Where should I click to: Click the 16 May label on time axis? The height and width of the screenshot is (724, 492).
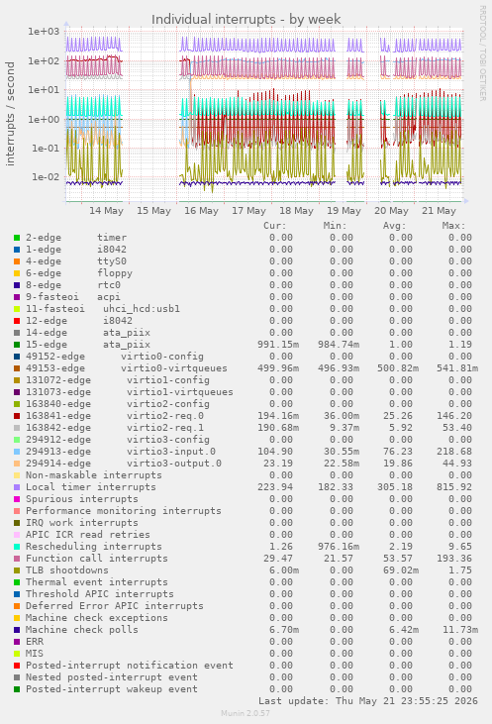click(201, 211)
